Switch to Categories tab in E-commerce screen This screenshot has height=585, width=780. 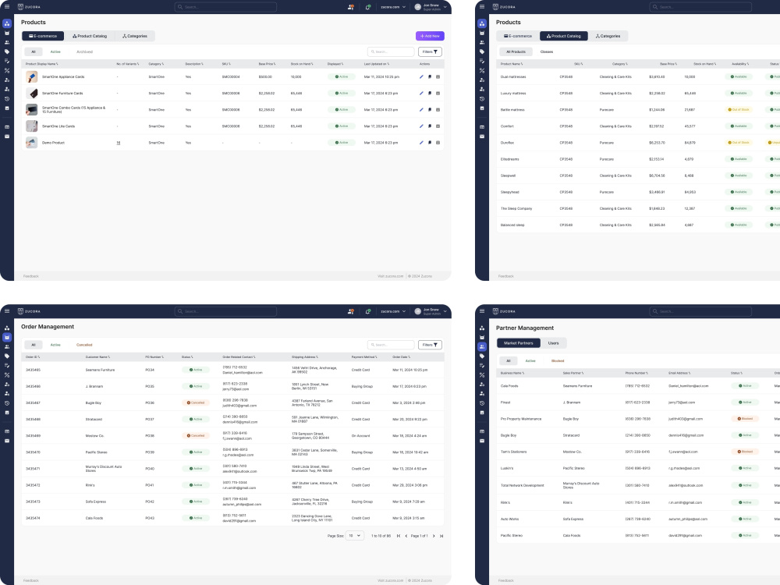pos(135,36)
